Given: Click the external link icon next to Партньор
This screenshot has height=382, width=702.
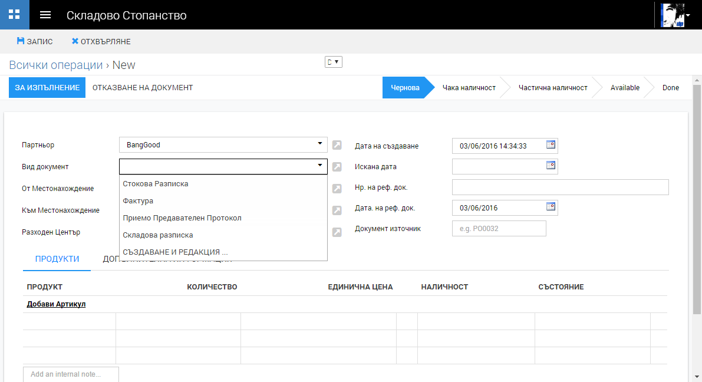Looking at the screenshot, I should pyautogui.click(x=337, y=145).
